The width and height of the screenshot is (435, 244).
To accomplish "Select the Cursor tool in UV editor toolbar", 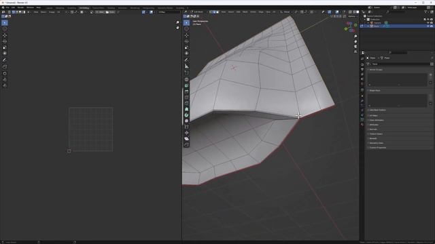I will click(5, 28).
